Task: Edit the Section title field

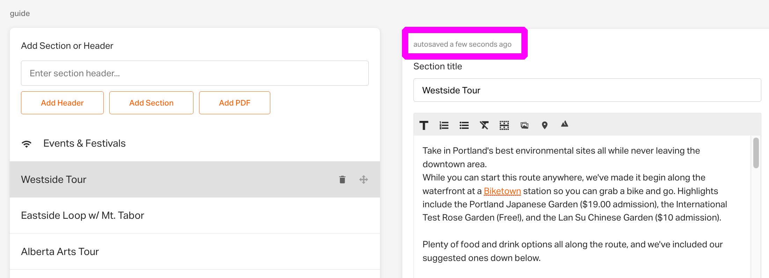Action: 587,90
